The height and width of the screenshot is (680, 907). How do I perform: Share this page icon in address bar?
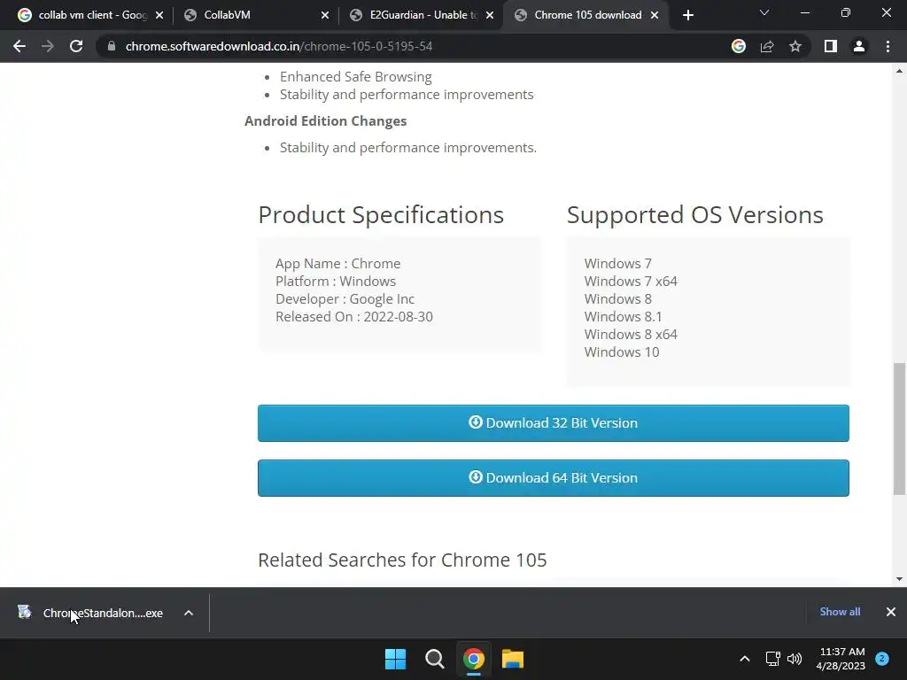tap(767, 46)
